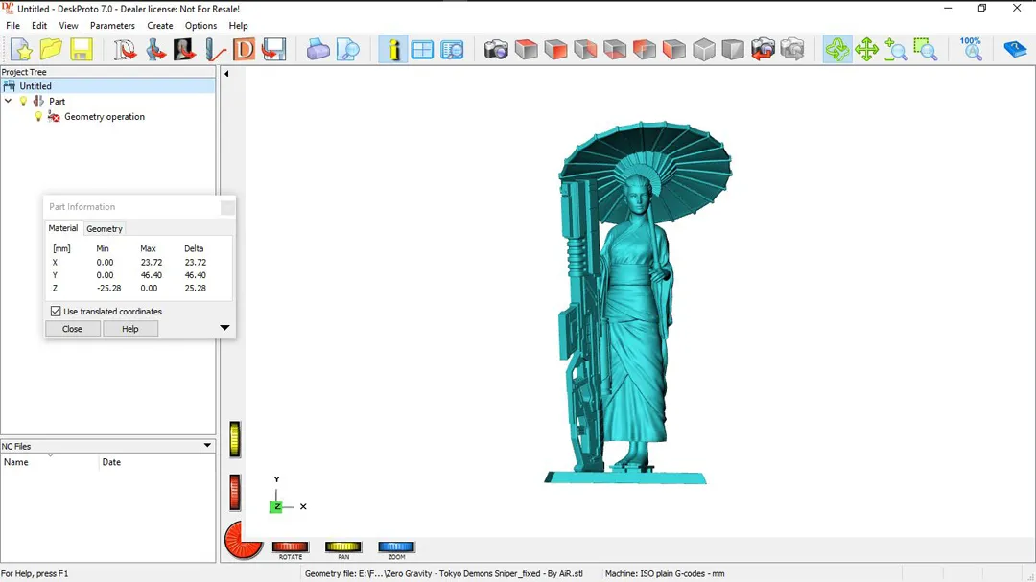Collapse the side panel with the left triangle arrow
This screenshot has width=1036, height=582.
226,74
